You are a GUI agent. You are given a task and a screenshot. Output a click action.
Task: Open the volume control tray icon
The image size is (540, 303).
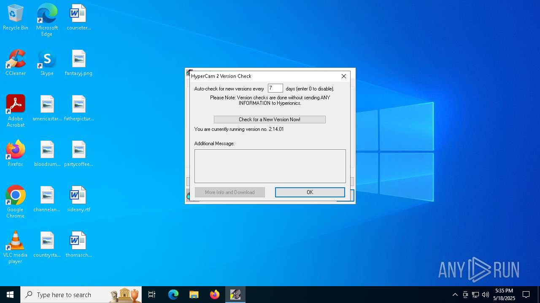click(x=486, y=295)
